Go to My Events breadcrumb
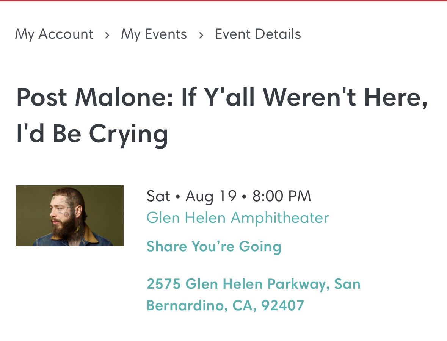Viewport: 447px width, 341px height. (x=154, y=34)
